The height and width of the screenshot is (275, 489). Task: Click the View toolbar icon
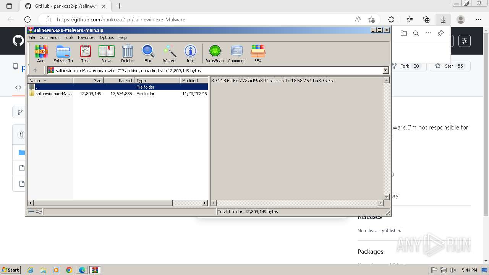click(106, 53)
